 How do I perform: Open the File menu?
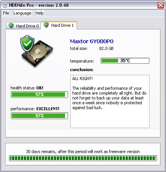coord(6,13)
